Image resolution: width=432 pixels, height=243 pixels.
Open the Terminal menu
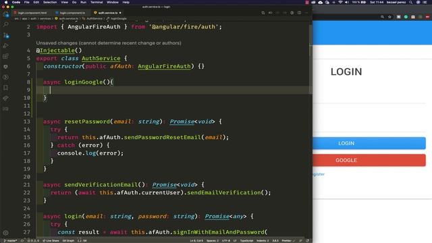tap(97, 2)
